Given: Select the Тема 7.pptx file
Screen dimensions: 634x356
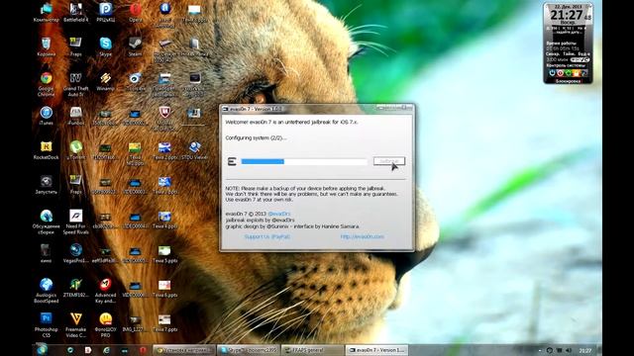Looking at the screenshot, I should click(x=164, y=322).
